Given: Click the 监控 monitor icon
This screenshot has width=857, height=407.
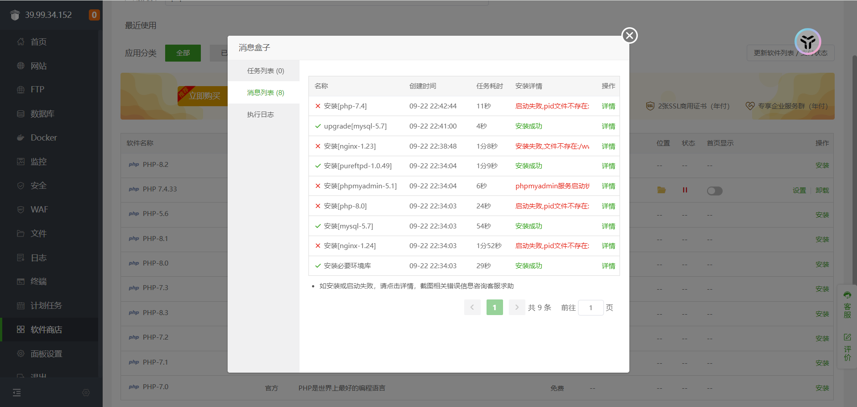Looking at the screenshot, I should pos(21,162).
